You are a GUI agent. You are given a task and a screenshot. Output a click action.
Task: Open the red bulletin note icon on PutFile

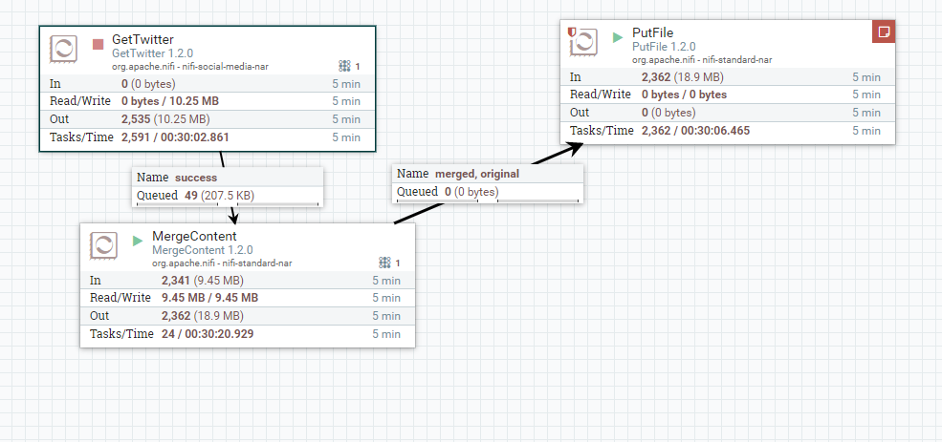[884, 32]
